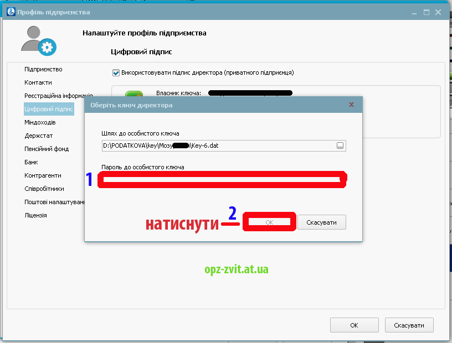Close the director key dialog

pos(351,105)
